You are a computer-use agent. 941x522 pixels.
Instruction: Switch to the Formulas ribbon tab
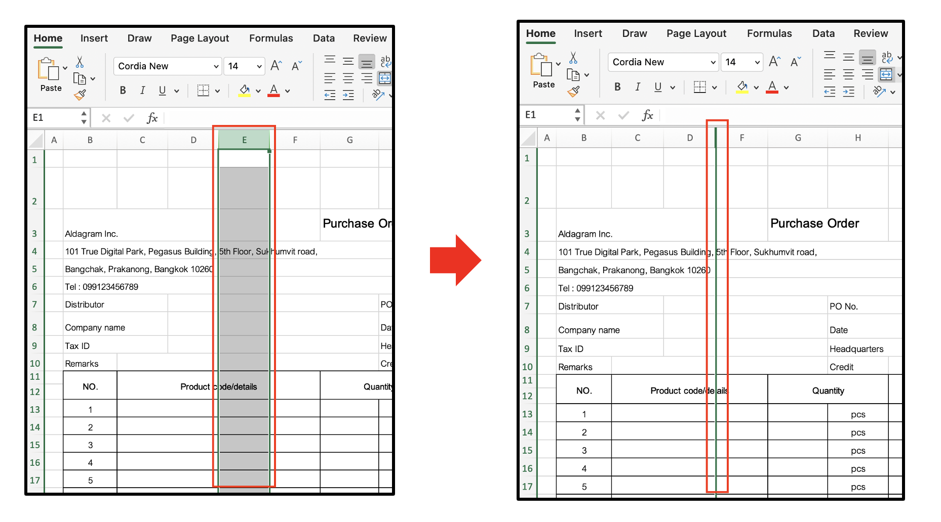coord(271,38)
